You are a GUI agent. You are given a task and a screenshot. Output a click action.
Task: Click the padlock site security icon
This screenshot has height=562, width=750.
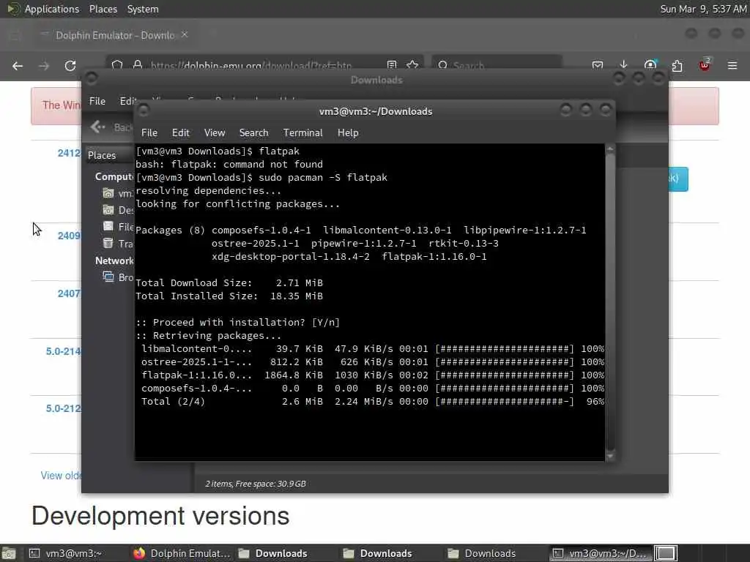tap(138, 65)
